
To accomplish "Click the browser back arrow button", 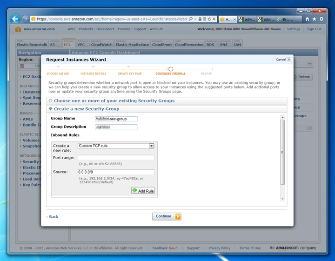I will [15, 19].
